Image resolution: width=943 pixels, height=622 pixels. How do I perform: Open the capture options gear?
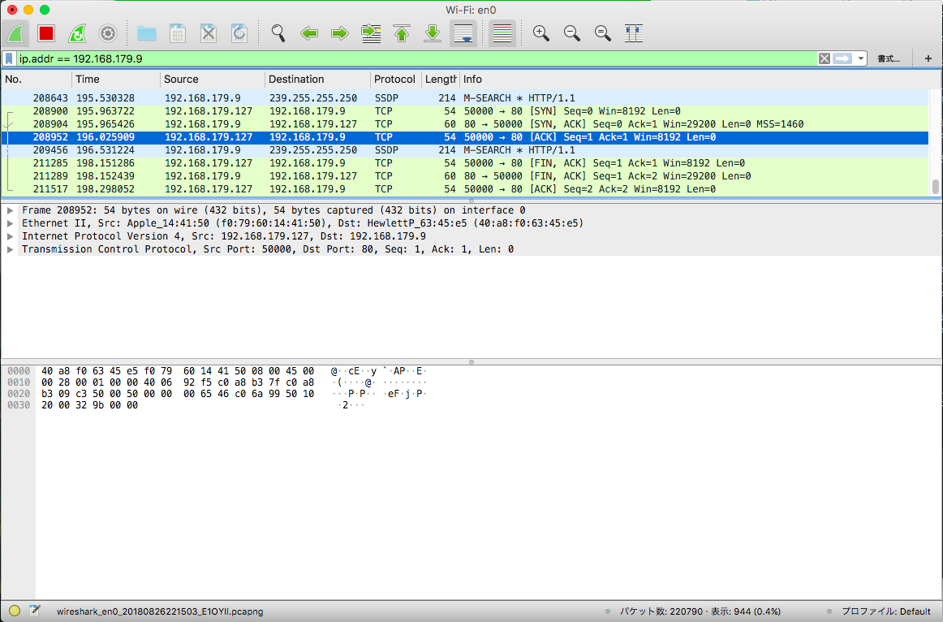tap(106, 33)
